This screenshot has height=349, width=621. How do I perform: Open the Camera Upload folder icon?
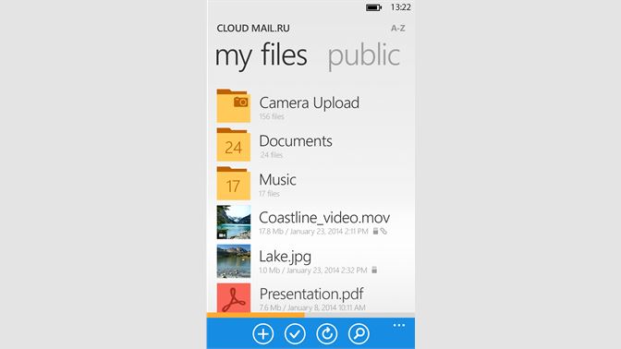(x=234, y=105)
